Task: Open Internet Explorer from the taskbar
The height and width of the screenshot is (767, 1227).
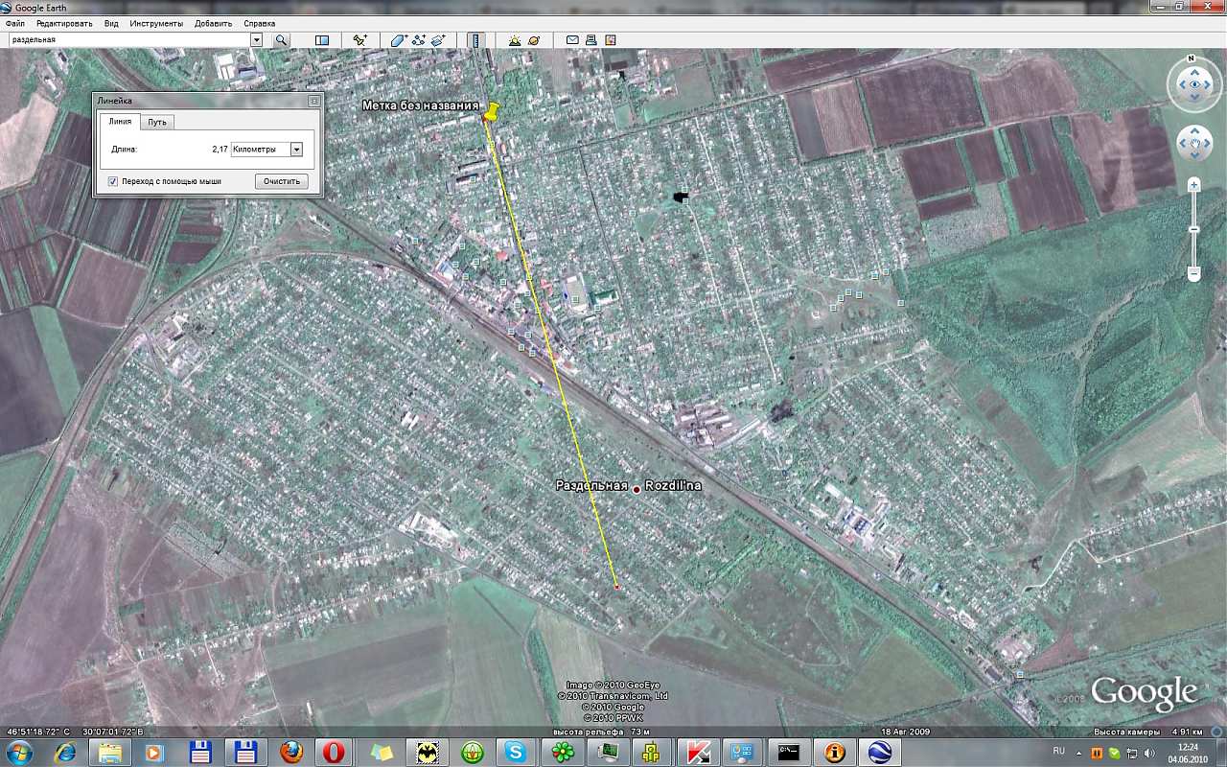Action: [65, 753]
